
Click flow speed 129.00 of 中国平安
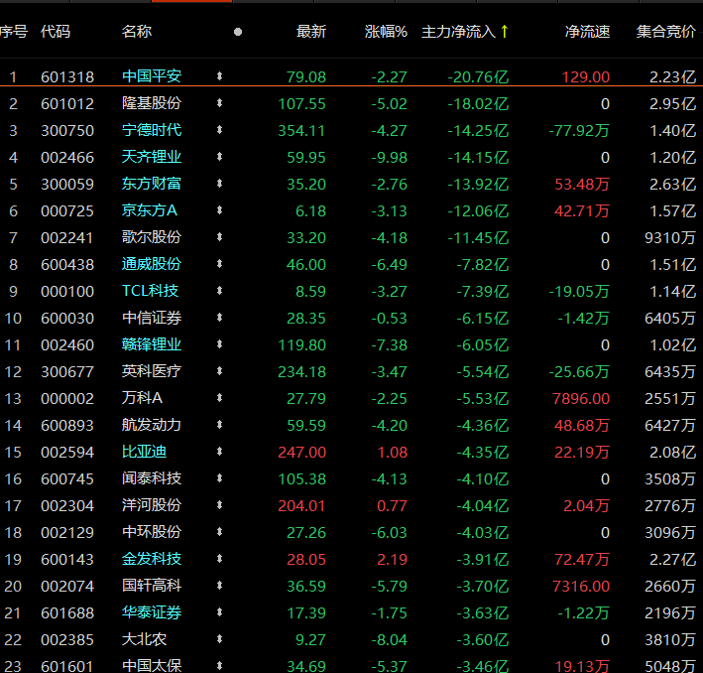pyautogui.click(x=586, y=77)
